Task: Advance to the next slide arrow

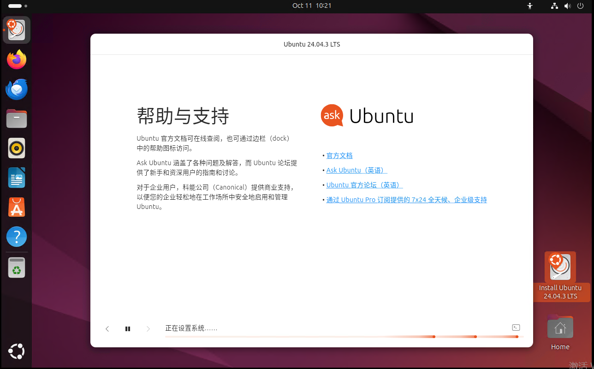Action: pyautogui.click(x=148, y=329)
